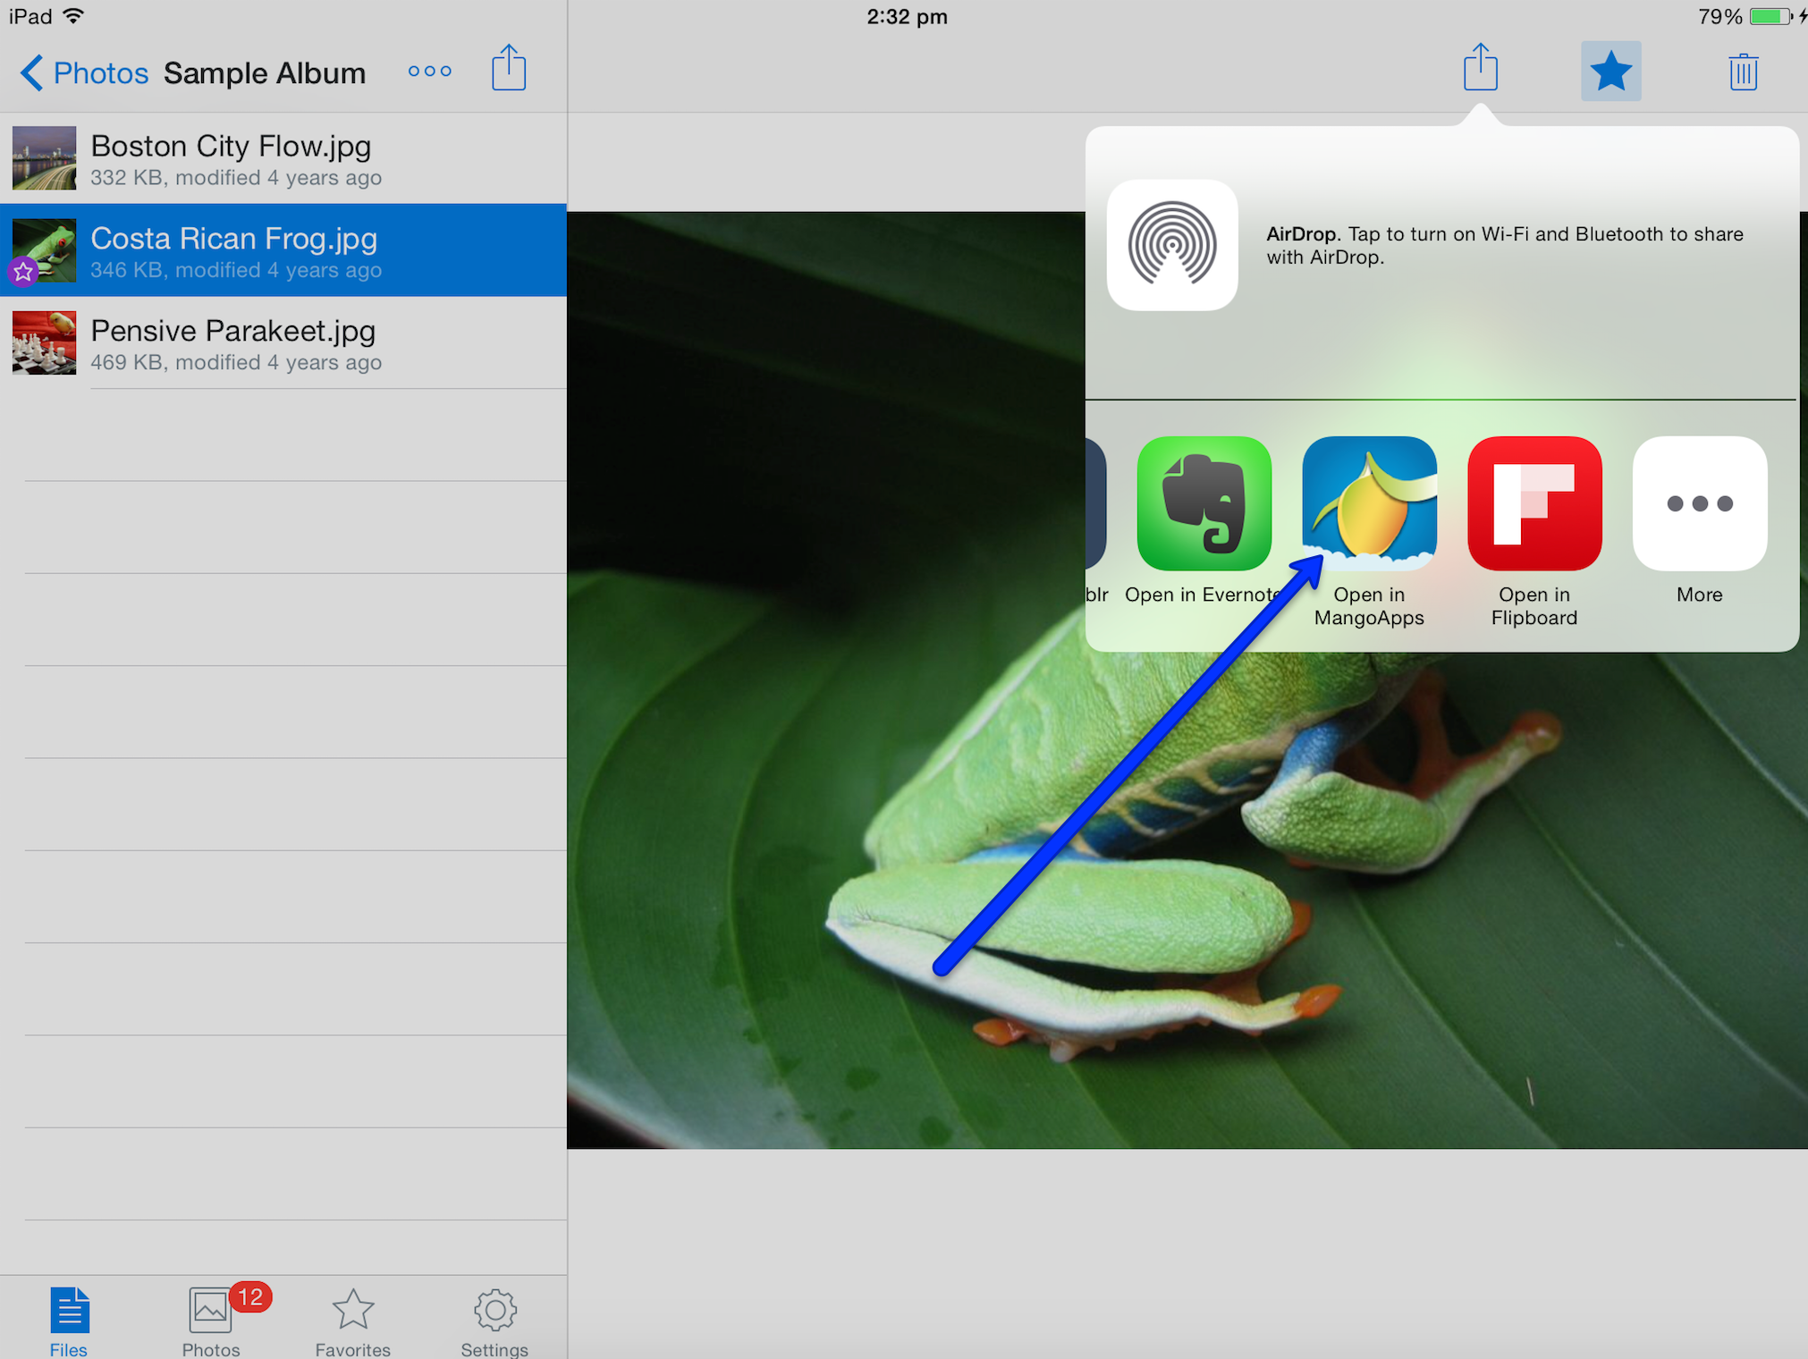This screenshot has height=1359, width=1808.
Task: Tap the AirDrop icon
Action: pyautogui.click(x=1172, y=245)
